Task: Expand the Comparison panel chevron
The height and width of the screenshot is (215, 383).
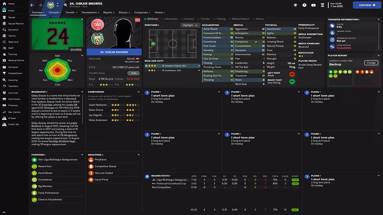Action: point(138,92)
